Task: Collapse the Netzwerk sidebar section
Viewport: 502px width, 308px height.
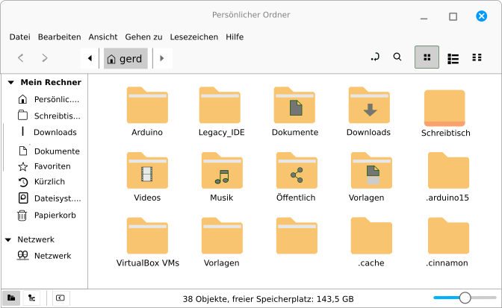Action: (9, 240)
